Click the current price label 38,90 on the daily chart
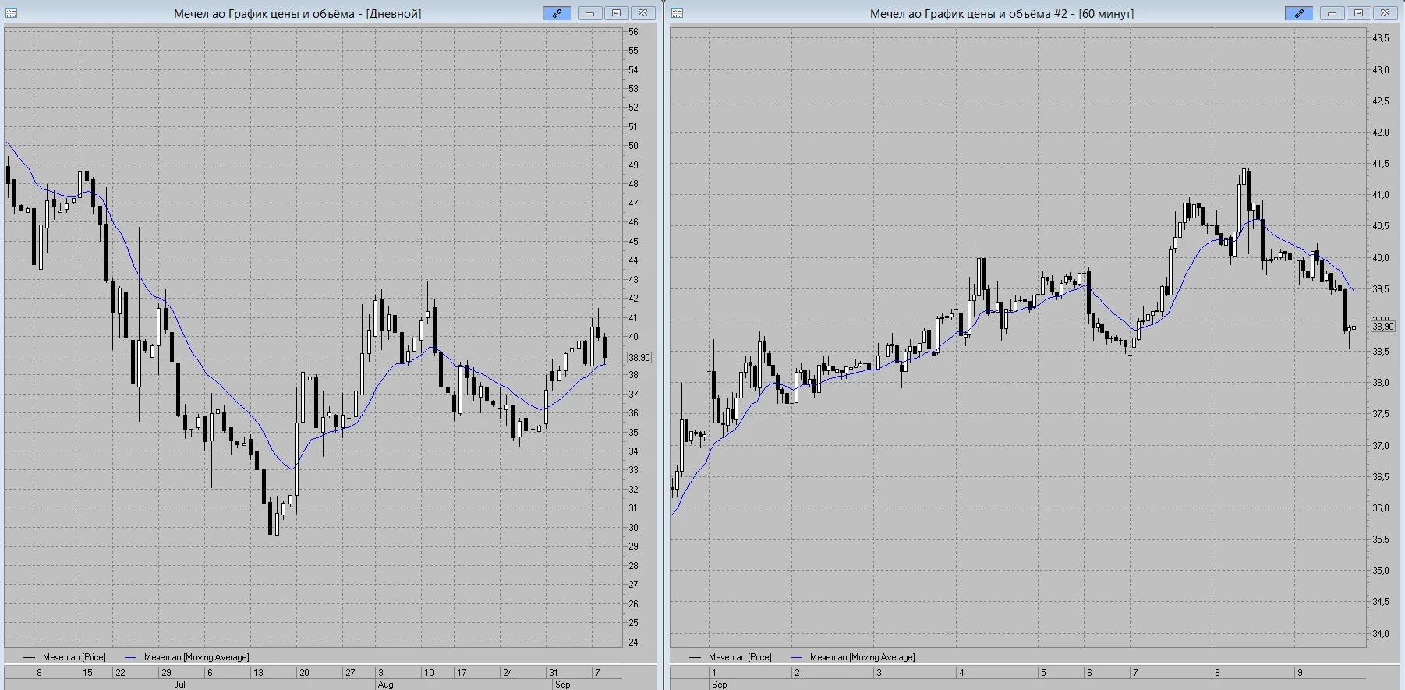 639,358
